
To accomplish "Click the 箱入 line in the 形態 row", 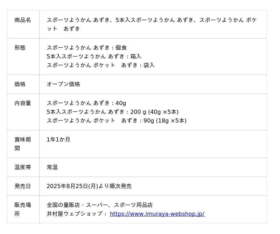I will (x=94, y=56).
